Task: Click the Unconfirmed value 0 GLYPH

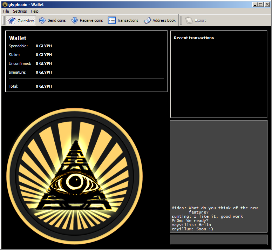Action: point(44,63)
